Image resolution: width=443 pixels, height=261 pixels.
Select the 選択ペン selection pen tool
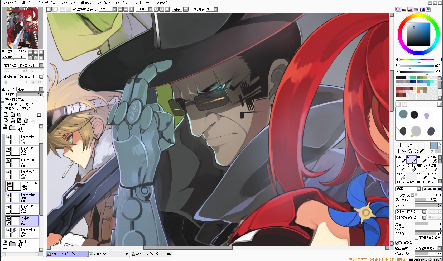click(x=422, y=168)
